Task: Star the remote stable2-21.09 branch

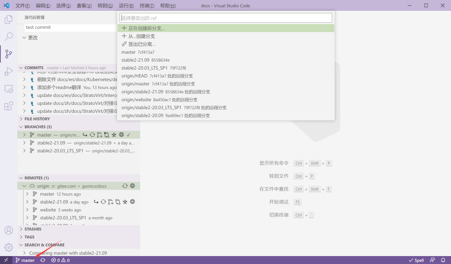Action: pyautogui.click(x=125, y=202)
